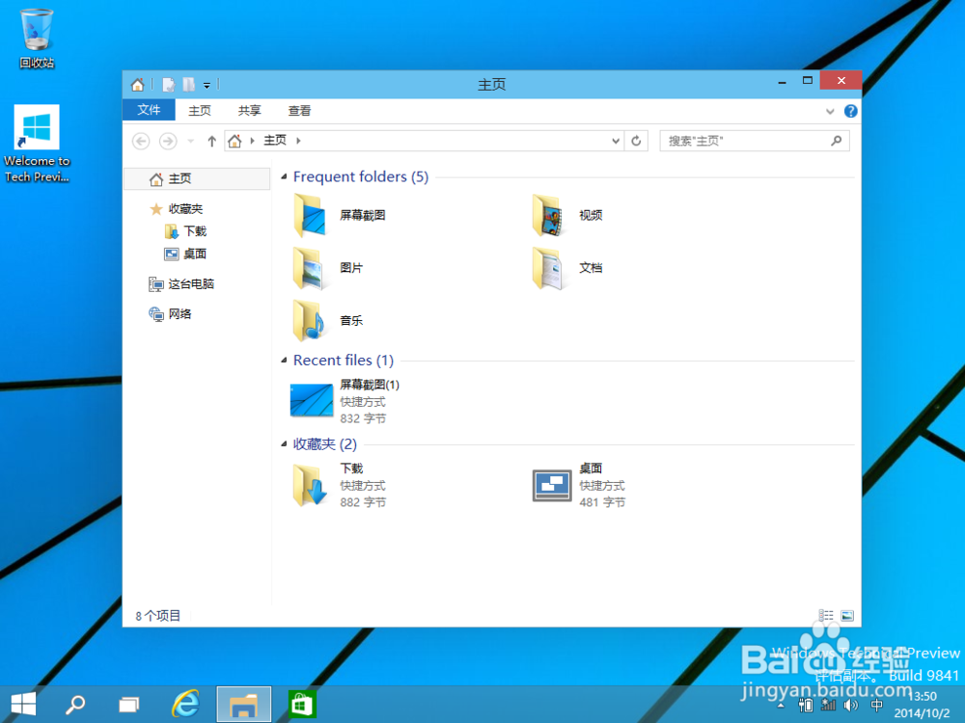Create new folder via quick access toolbar icon
The image size is (965, 723).
click(189, 84)
